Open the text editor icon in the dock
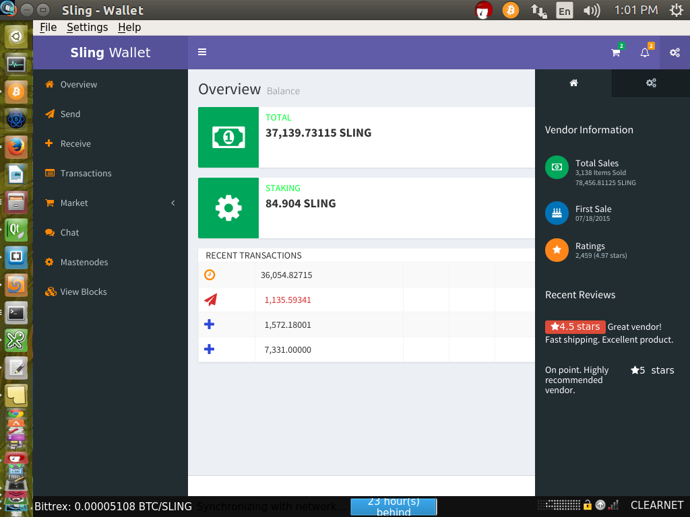 tap(16, 368)
